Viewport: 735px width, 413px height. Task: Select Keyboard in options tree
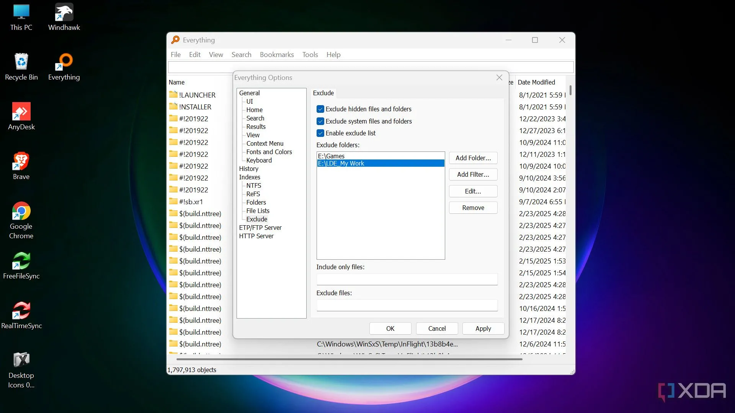259,160
